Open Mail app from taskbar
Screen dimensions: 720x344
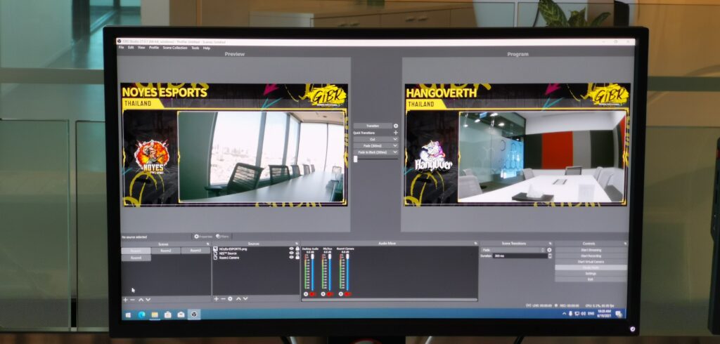[x=181, y=315]
